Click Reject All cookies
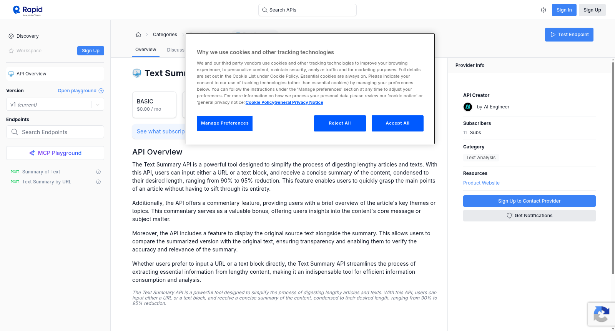This screenshot has height=331, width=615. 340,123
